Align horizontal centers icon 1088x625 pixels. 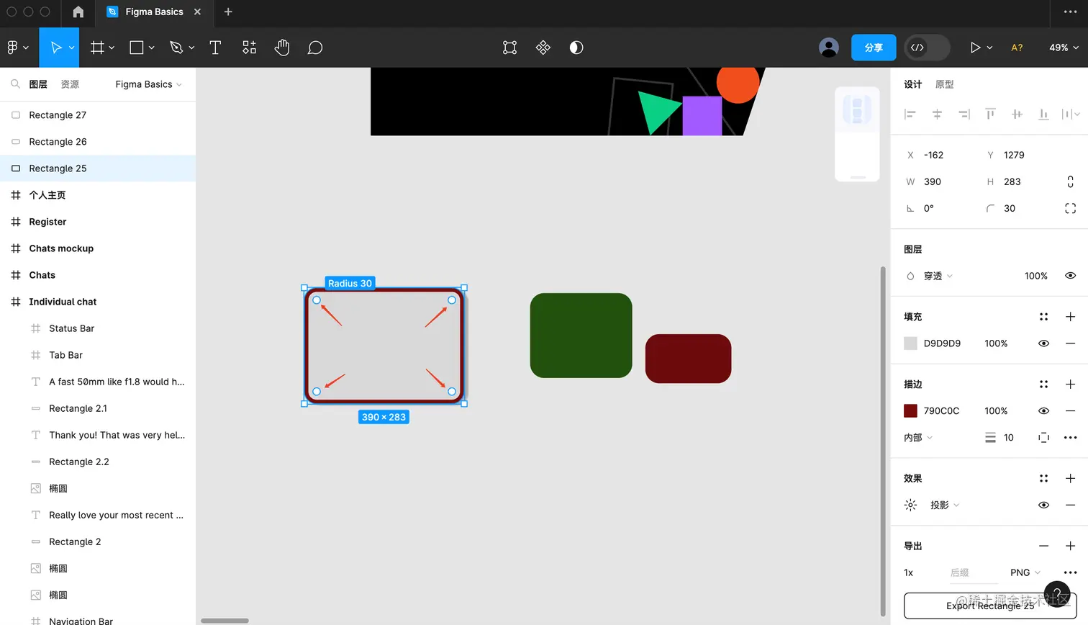(937, 114)
